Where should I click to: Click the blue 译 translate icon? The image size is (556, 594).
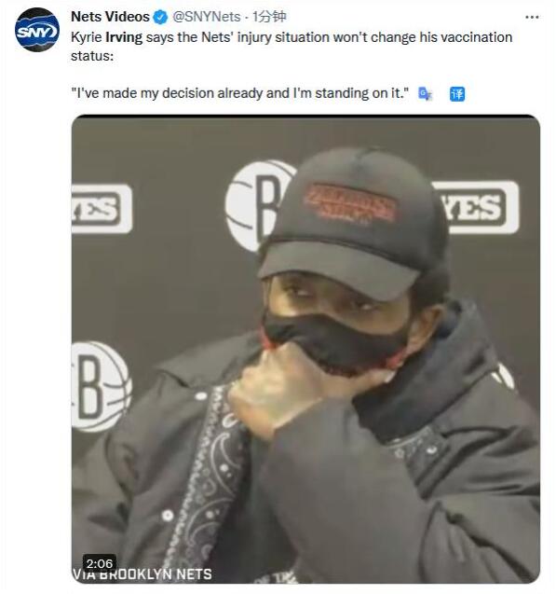click(457, 94)
